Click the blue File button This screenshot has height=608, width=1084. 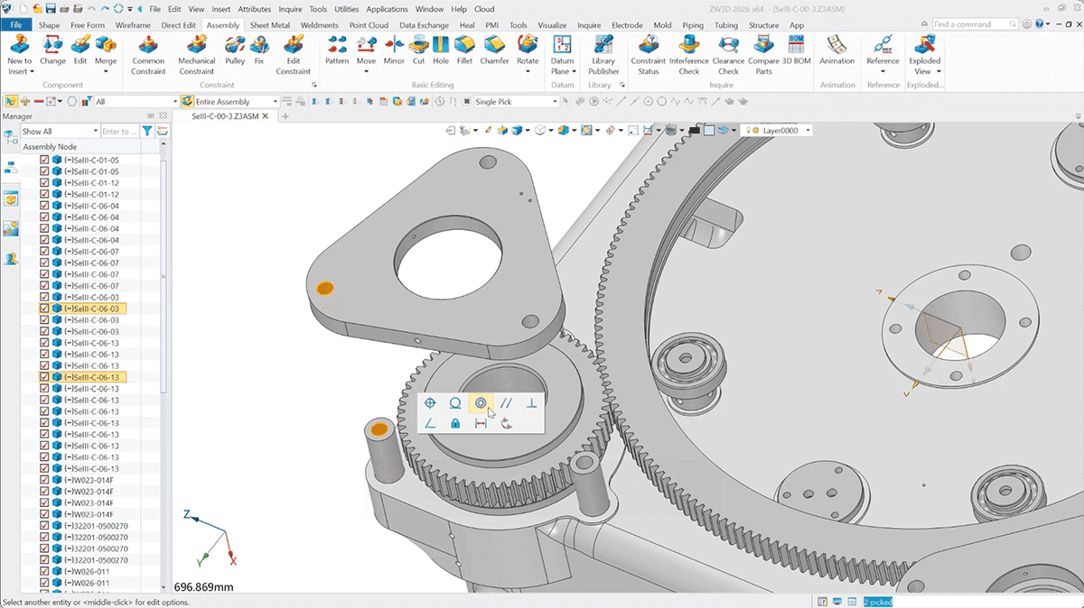17,25
